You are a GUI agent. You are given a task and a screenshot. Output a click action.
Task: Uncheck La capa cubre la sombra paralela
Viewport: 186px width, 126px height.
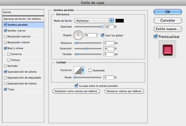pyautogui.click(x=76, y=86)
